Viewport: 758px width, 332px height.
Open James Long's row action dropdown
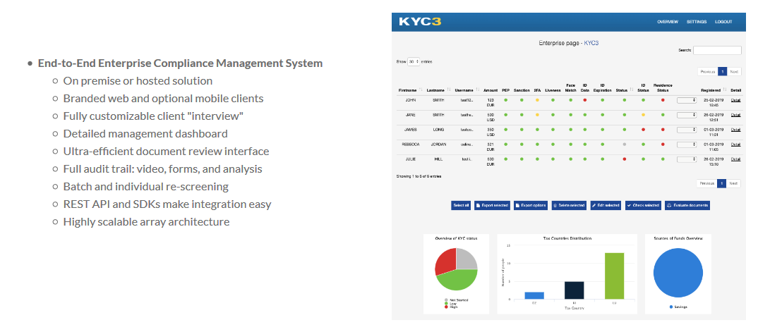687,130
